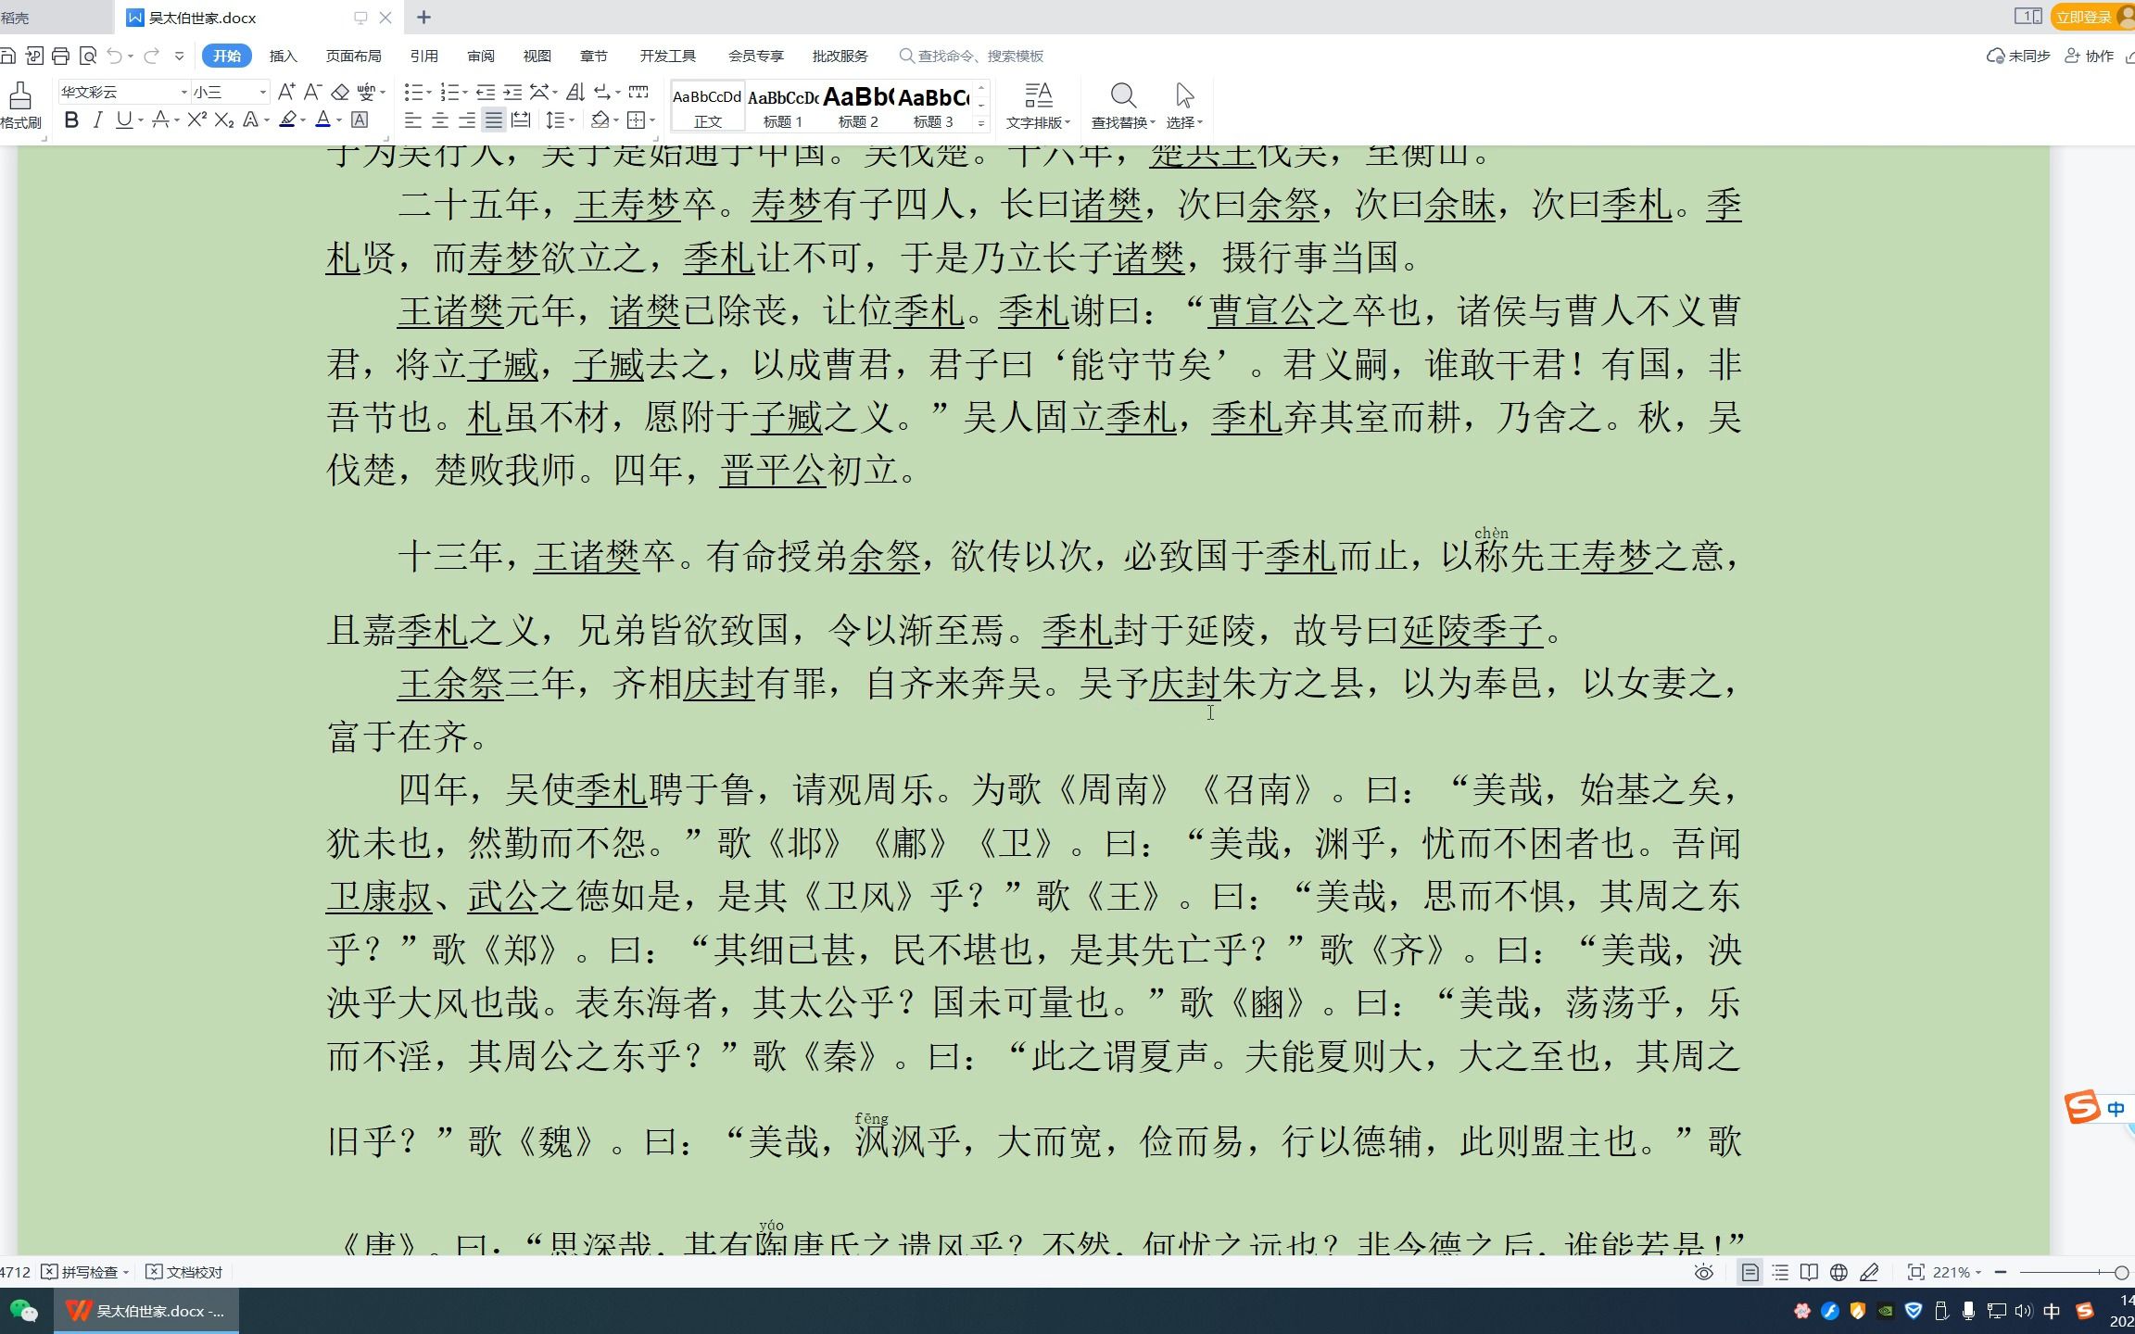Open print preview magnifier icon
2135x1334 pixels.
88,57
